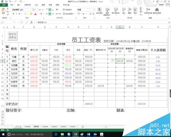Image resolution: width=171 pixels, height=137 pixels.
Task: Open the Font dialog launcher
Action: pos(44,18)
